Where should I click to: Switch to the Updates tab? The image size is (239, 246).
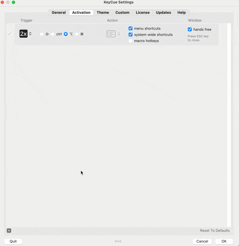pos(163,13)
